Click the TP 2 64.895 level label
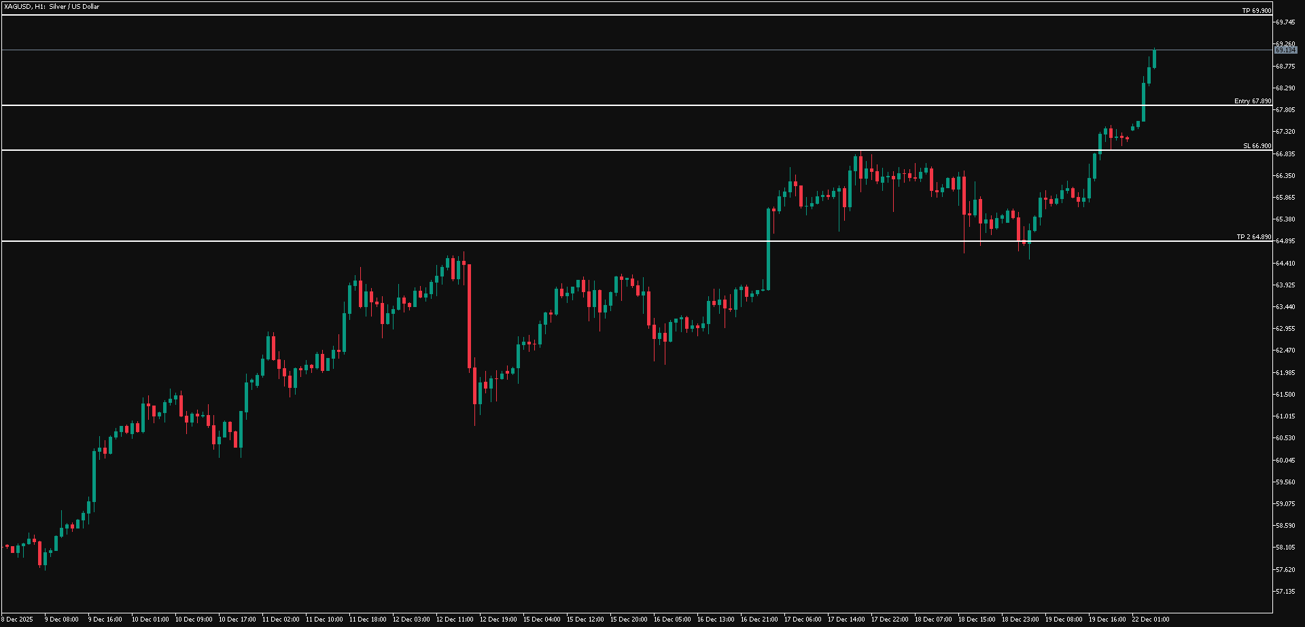Image resolution: width=1305 pixels, height=627 pixels. [1253, 236]
